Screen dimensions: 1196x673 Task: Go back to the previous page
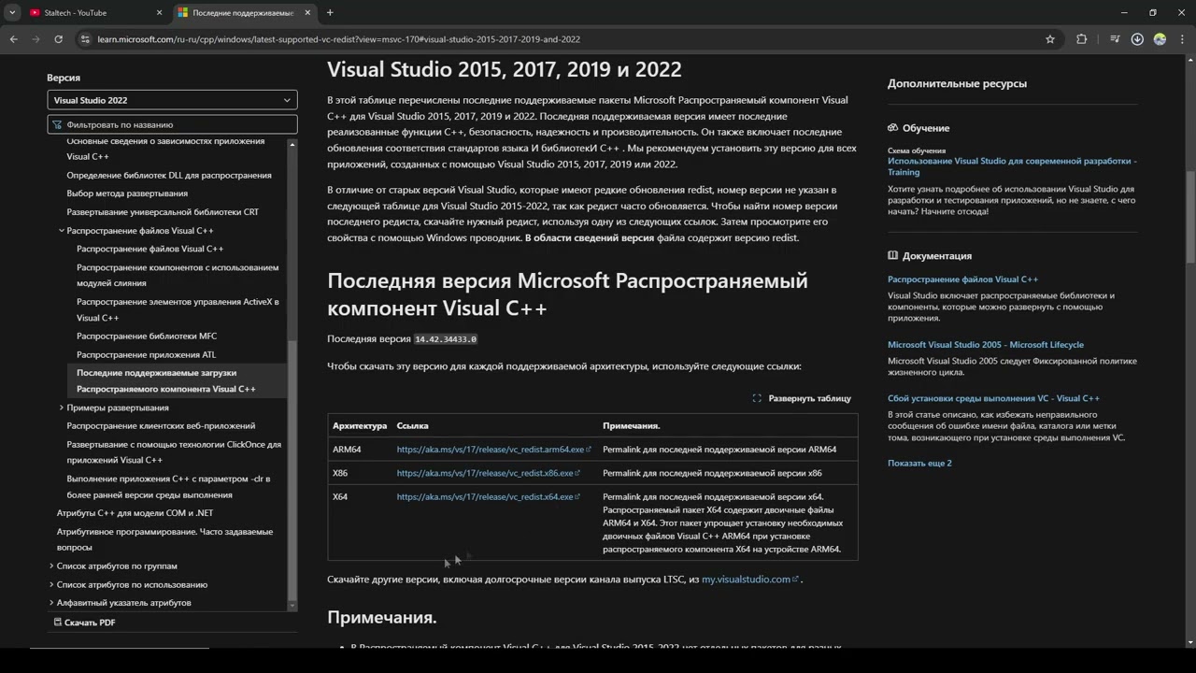click(13, 39)
